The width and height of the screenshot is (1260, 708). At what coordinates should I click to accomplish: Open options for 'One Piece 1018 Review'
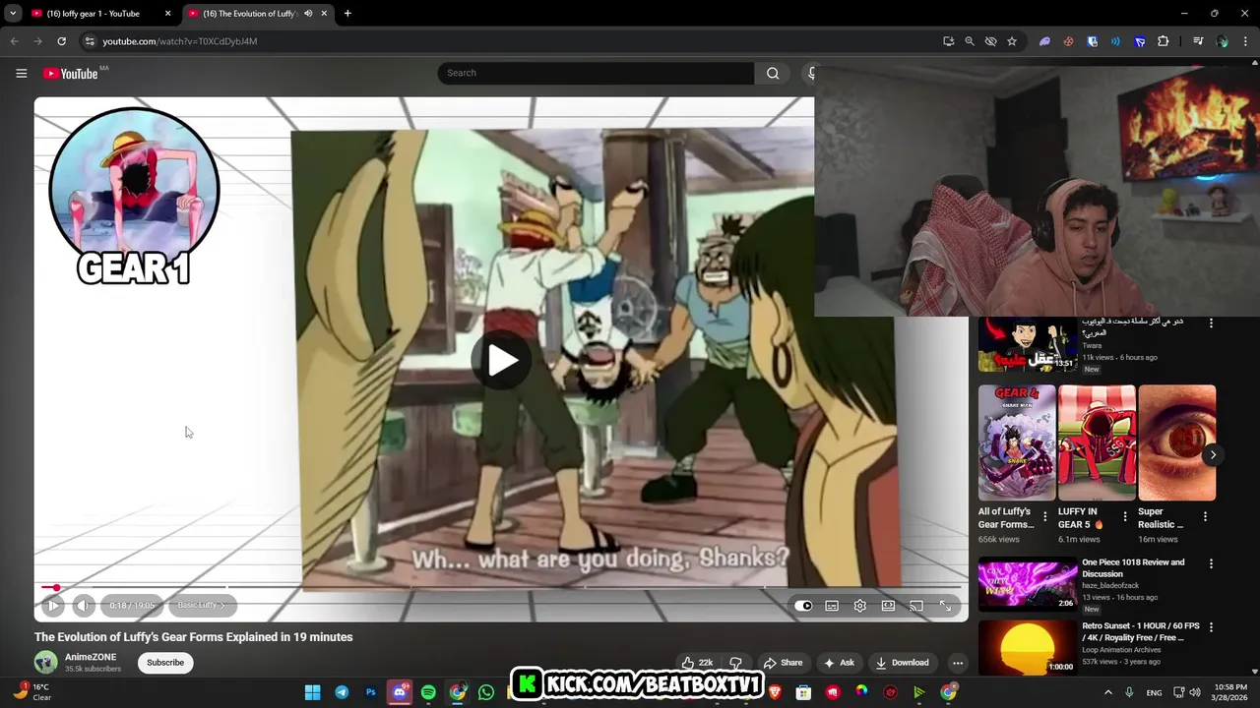click(x=1211, y=563)
